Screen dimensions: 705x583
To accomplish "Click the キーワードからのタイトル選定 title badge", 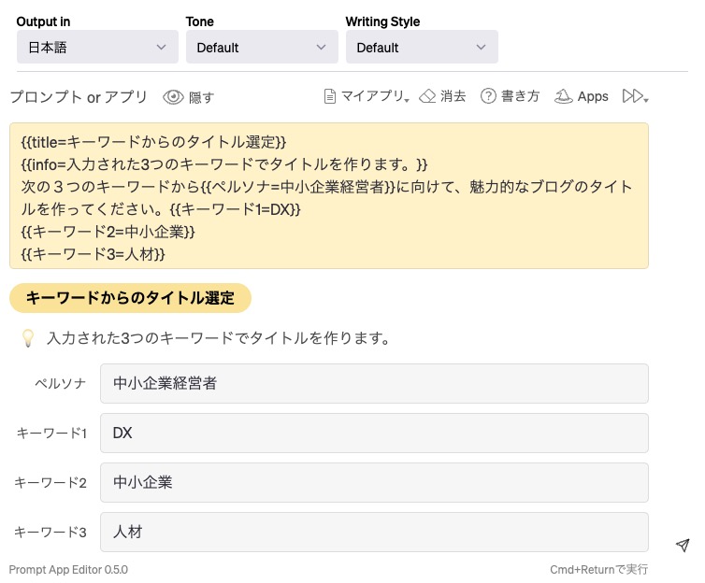I will (130, 298).
